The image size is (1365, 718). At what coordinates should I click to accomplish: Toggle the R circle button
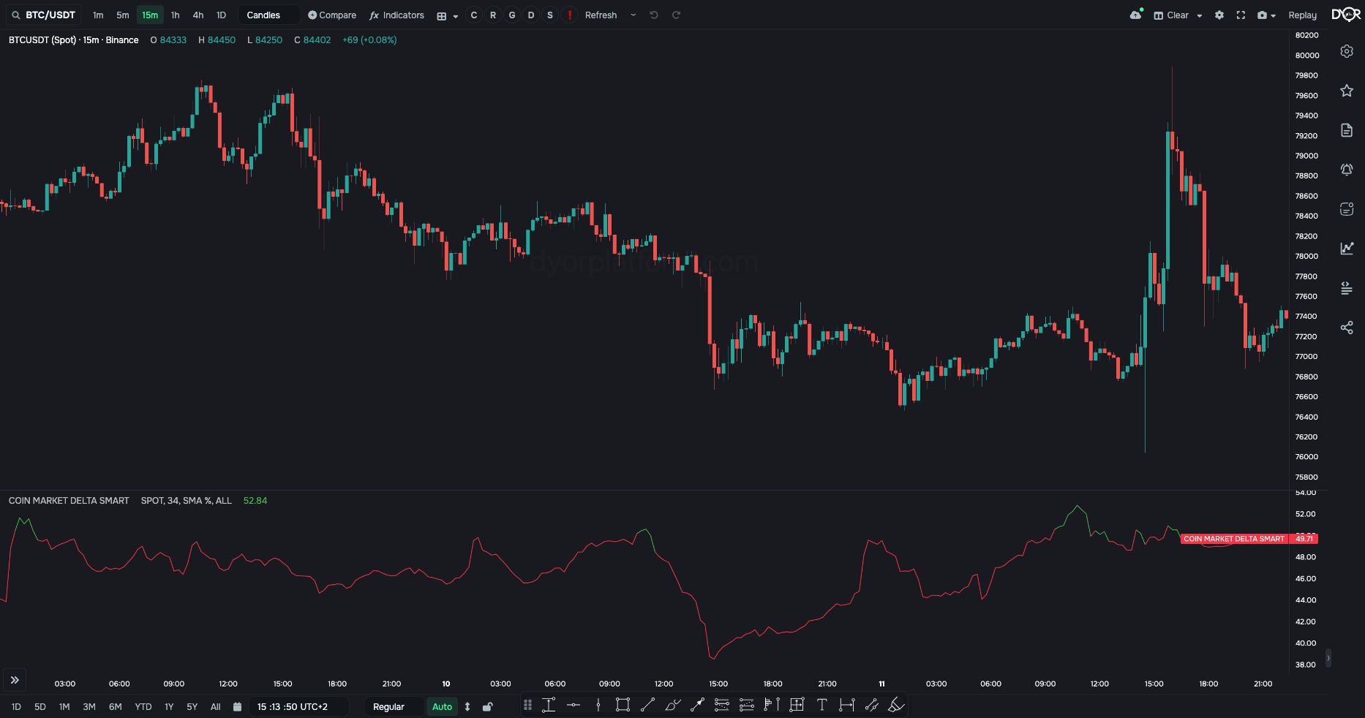coord(493,15)
